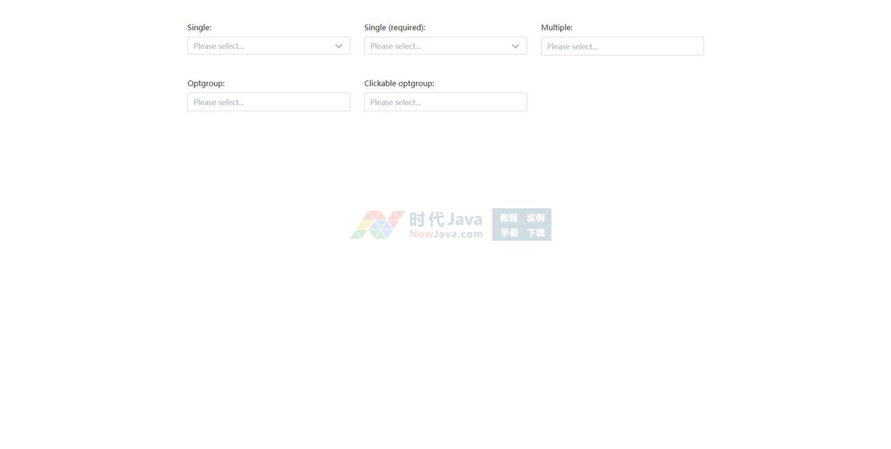Click the placeholder text in Single (required) field

point(396,46)
